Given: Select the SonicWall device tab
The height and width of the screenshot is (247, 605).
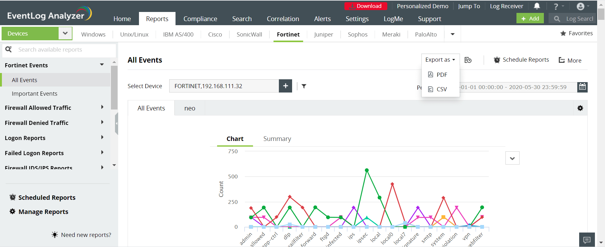Looking at the screenshot, I should [x=249, y=35].
